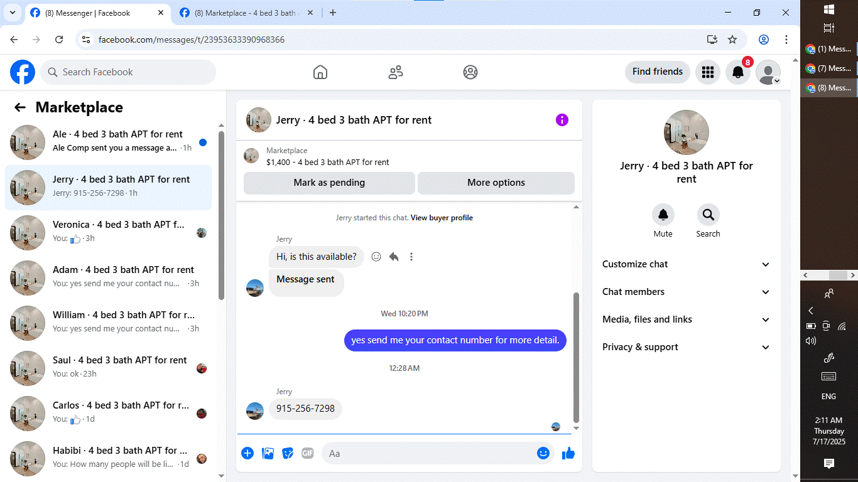Open conversation information with the purple info icon

pos(562,120)
